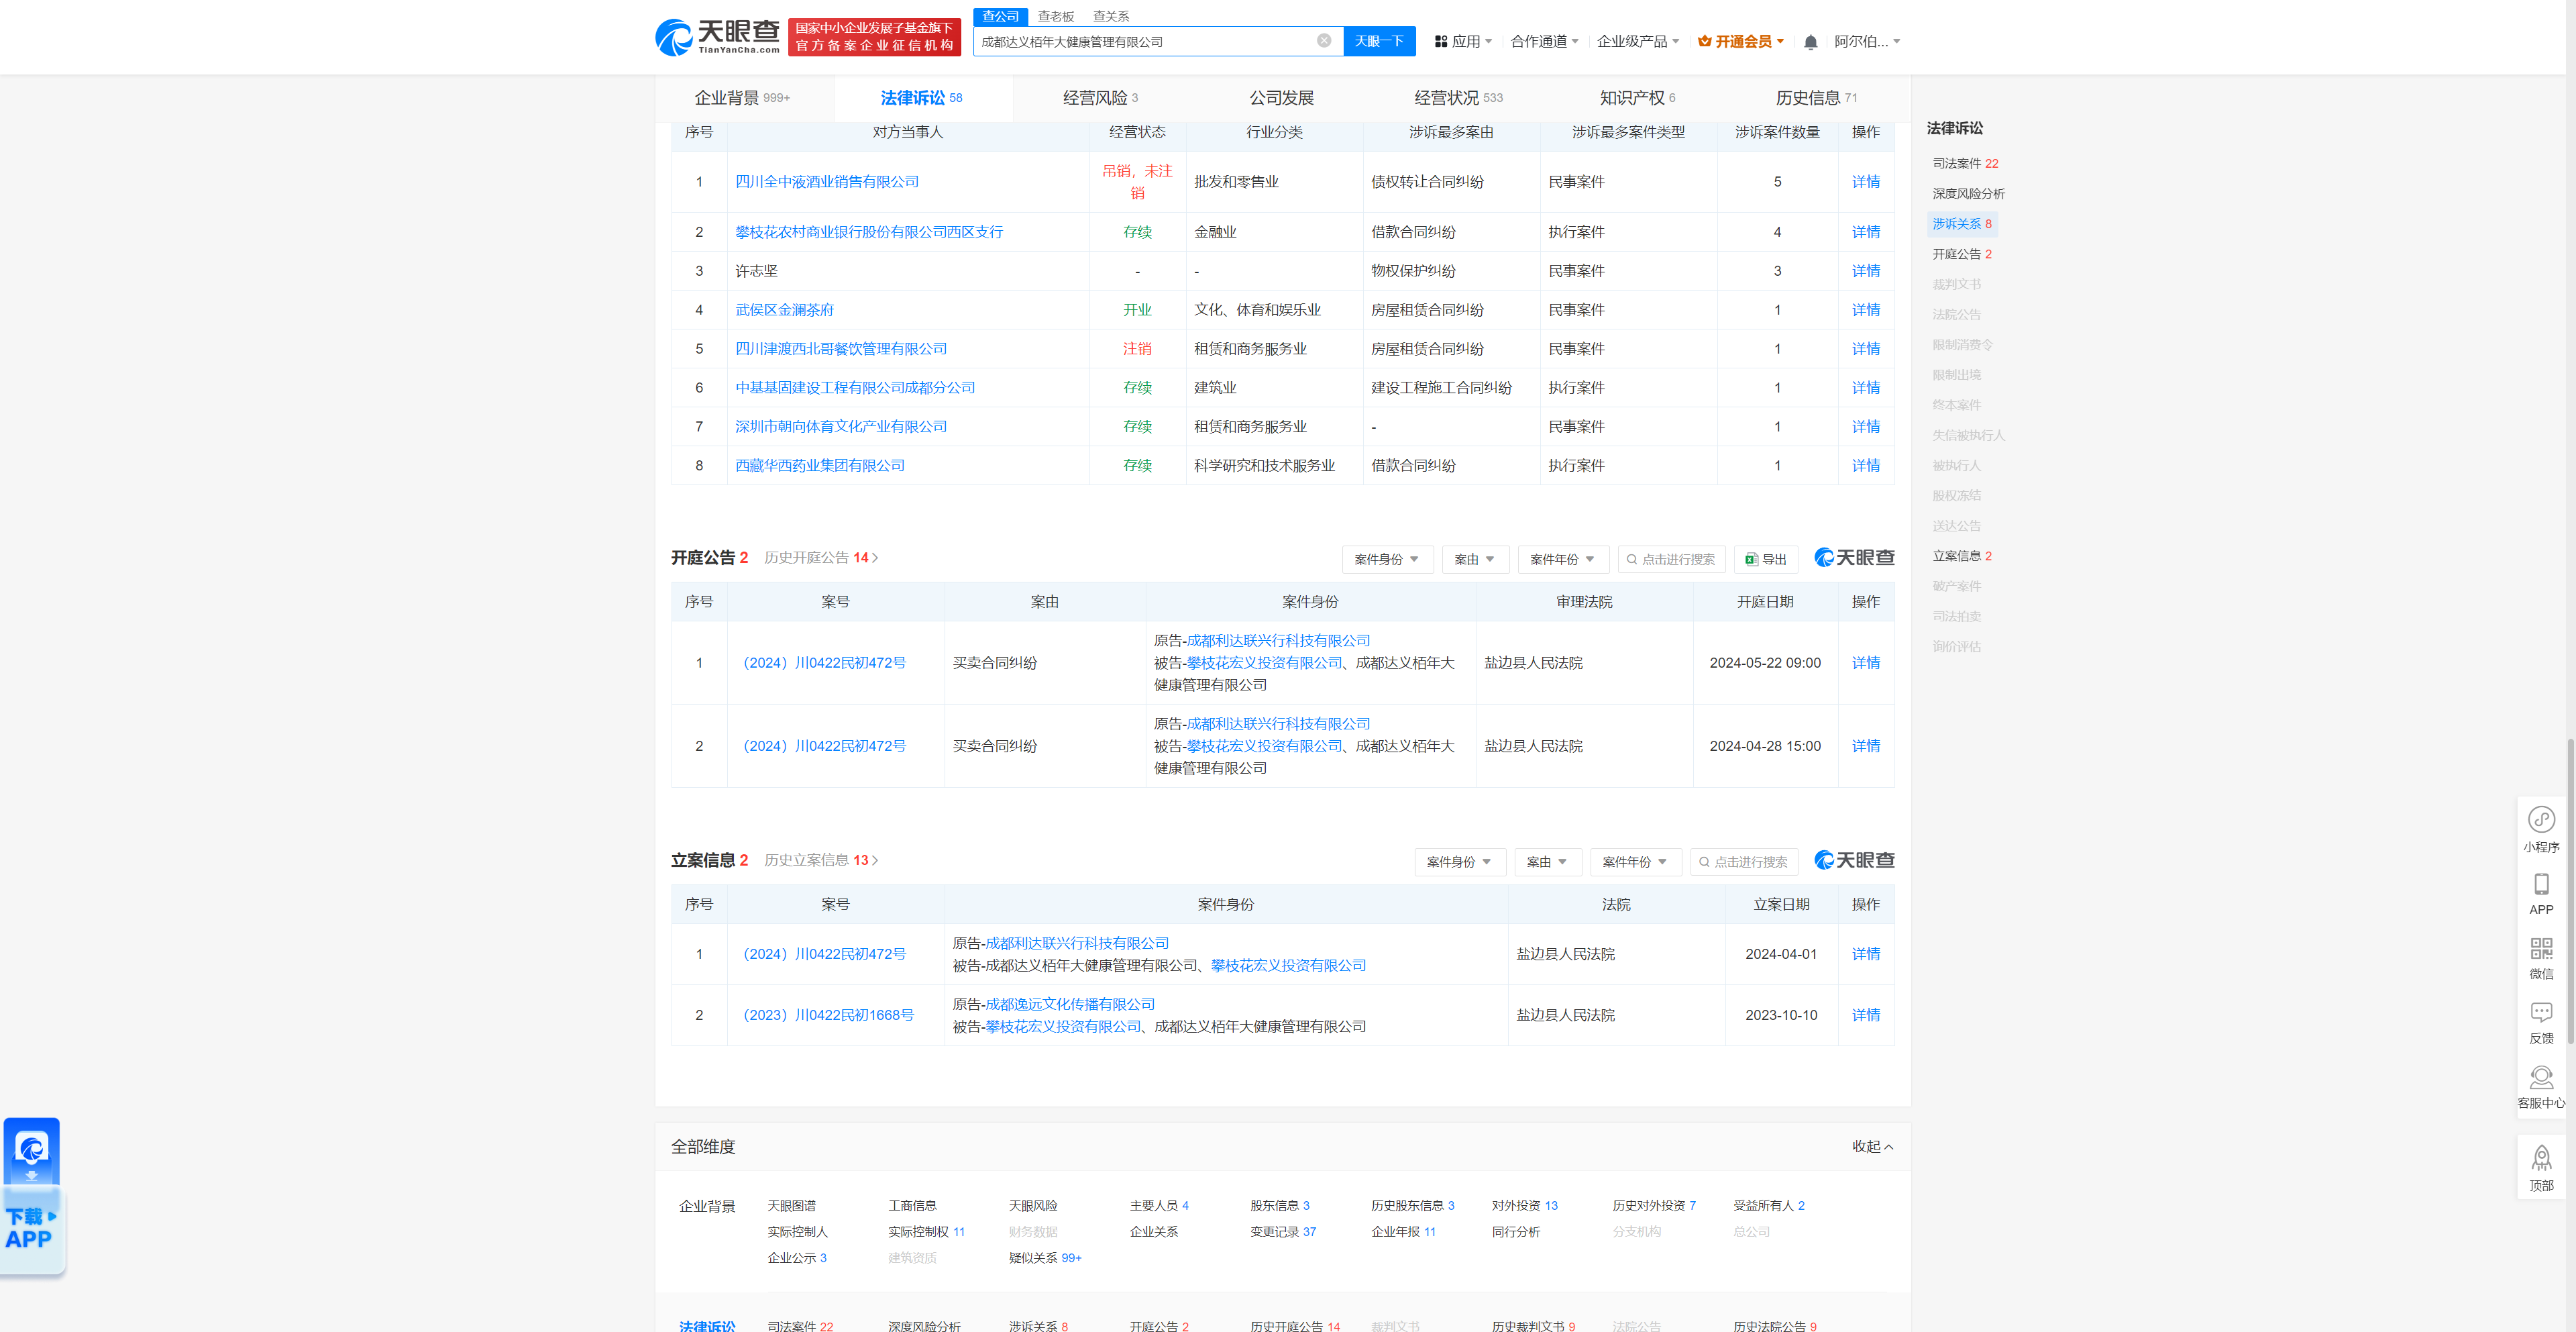Open 案件身份 filter in 开庭公告 section
2576x1332 pixels.
pos(1387,559)
